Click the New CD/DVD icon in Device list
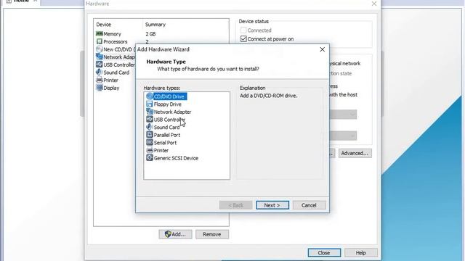 tap(100, 49)
